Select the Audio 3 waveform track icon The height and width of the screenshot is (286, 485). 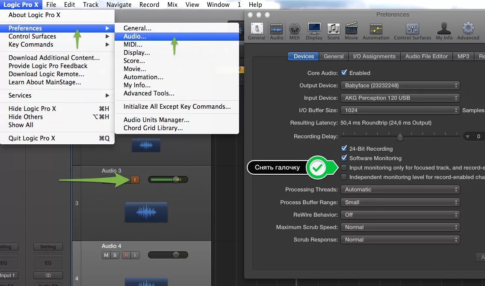(146, 212)
